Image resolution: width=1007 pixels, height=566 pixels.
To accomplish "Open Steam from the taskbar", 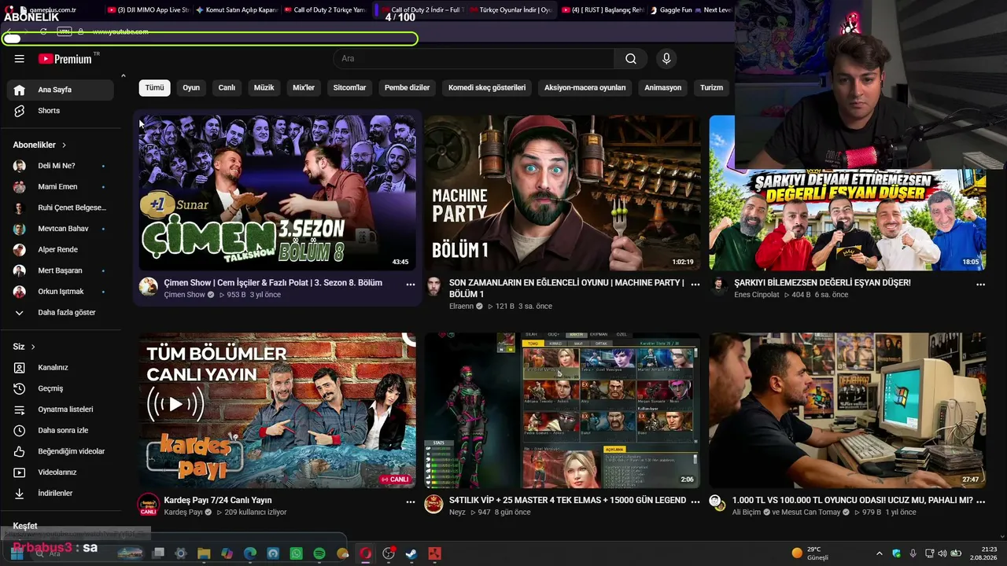I will coord(411,553).
